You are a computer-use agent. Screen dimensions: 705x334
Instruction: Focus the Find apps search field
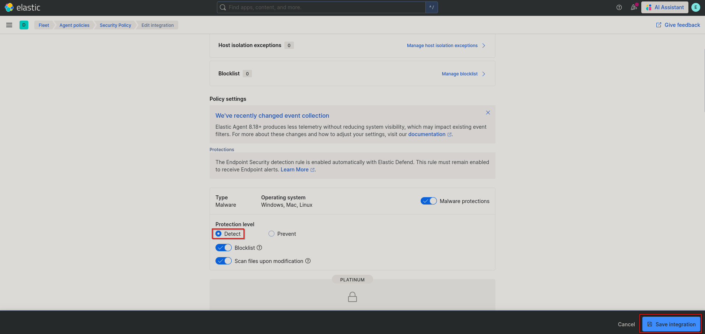click(x=321, y=7)
